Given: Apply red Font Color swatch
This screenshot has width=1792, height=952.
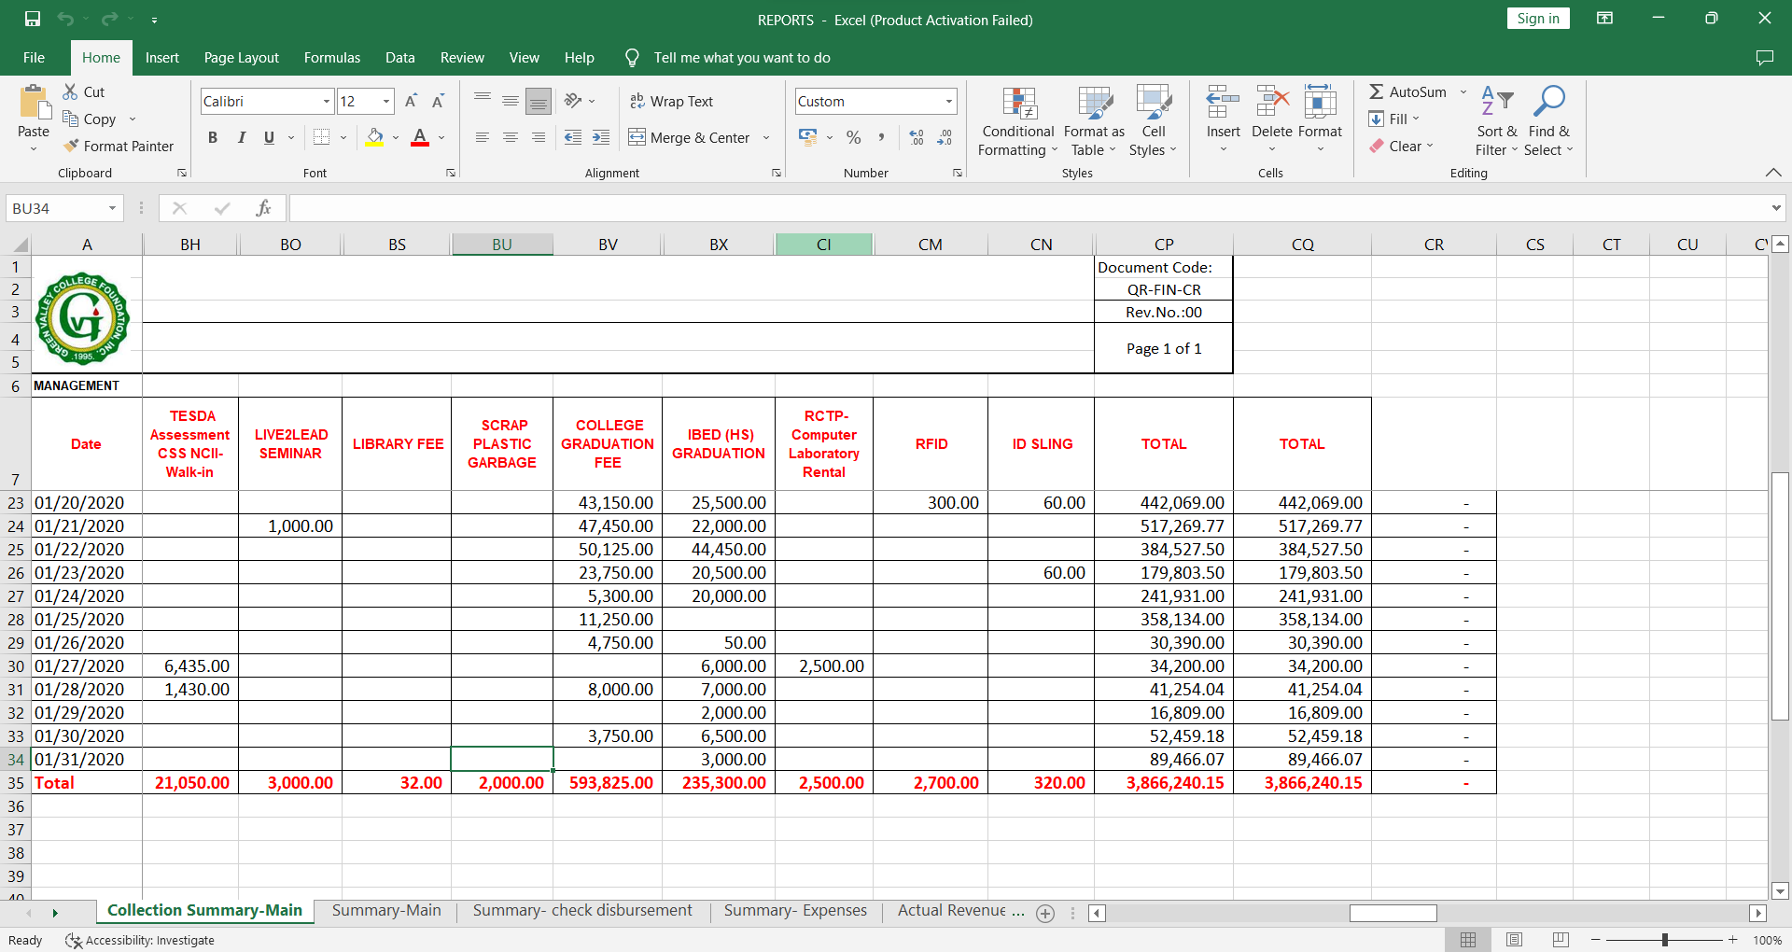Looking at the screenshot, I should point(420,137).
